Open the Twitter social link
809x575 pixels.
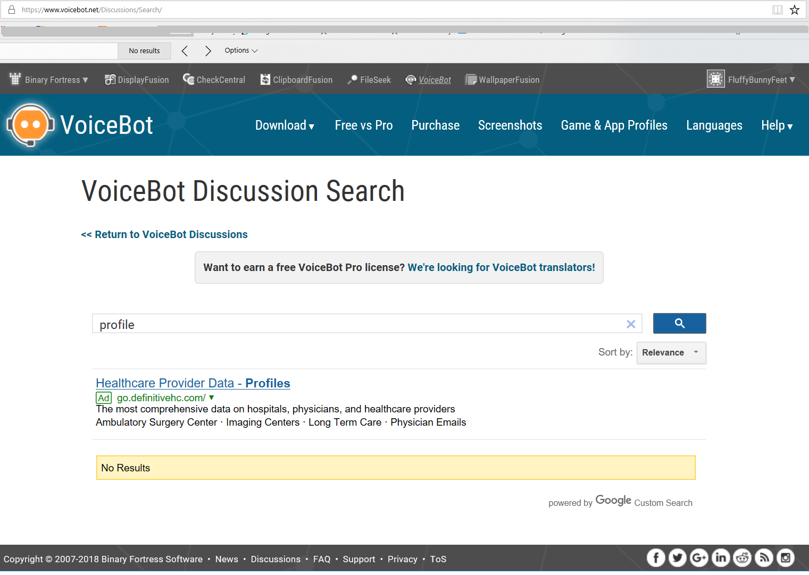(x=677, y=557)
